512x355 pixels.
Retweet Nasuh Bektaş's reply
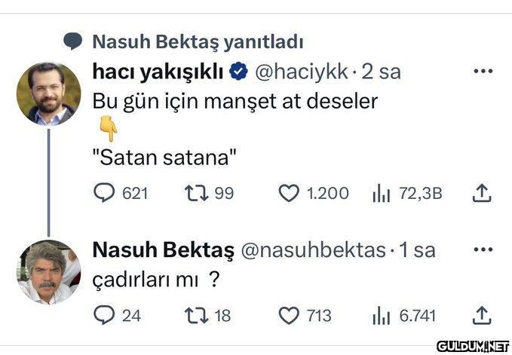(x=195, y=315)
